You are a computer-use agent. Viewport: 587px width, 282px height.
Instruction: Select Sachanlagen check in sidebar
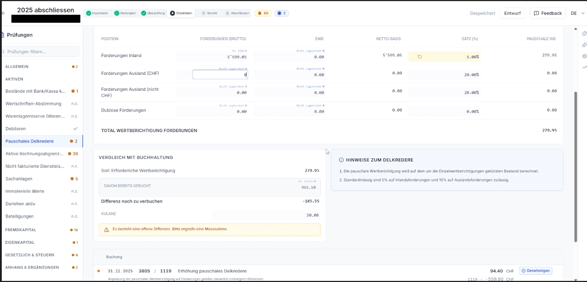[41, 179]
